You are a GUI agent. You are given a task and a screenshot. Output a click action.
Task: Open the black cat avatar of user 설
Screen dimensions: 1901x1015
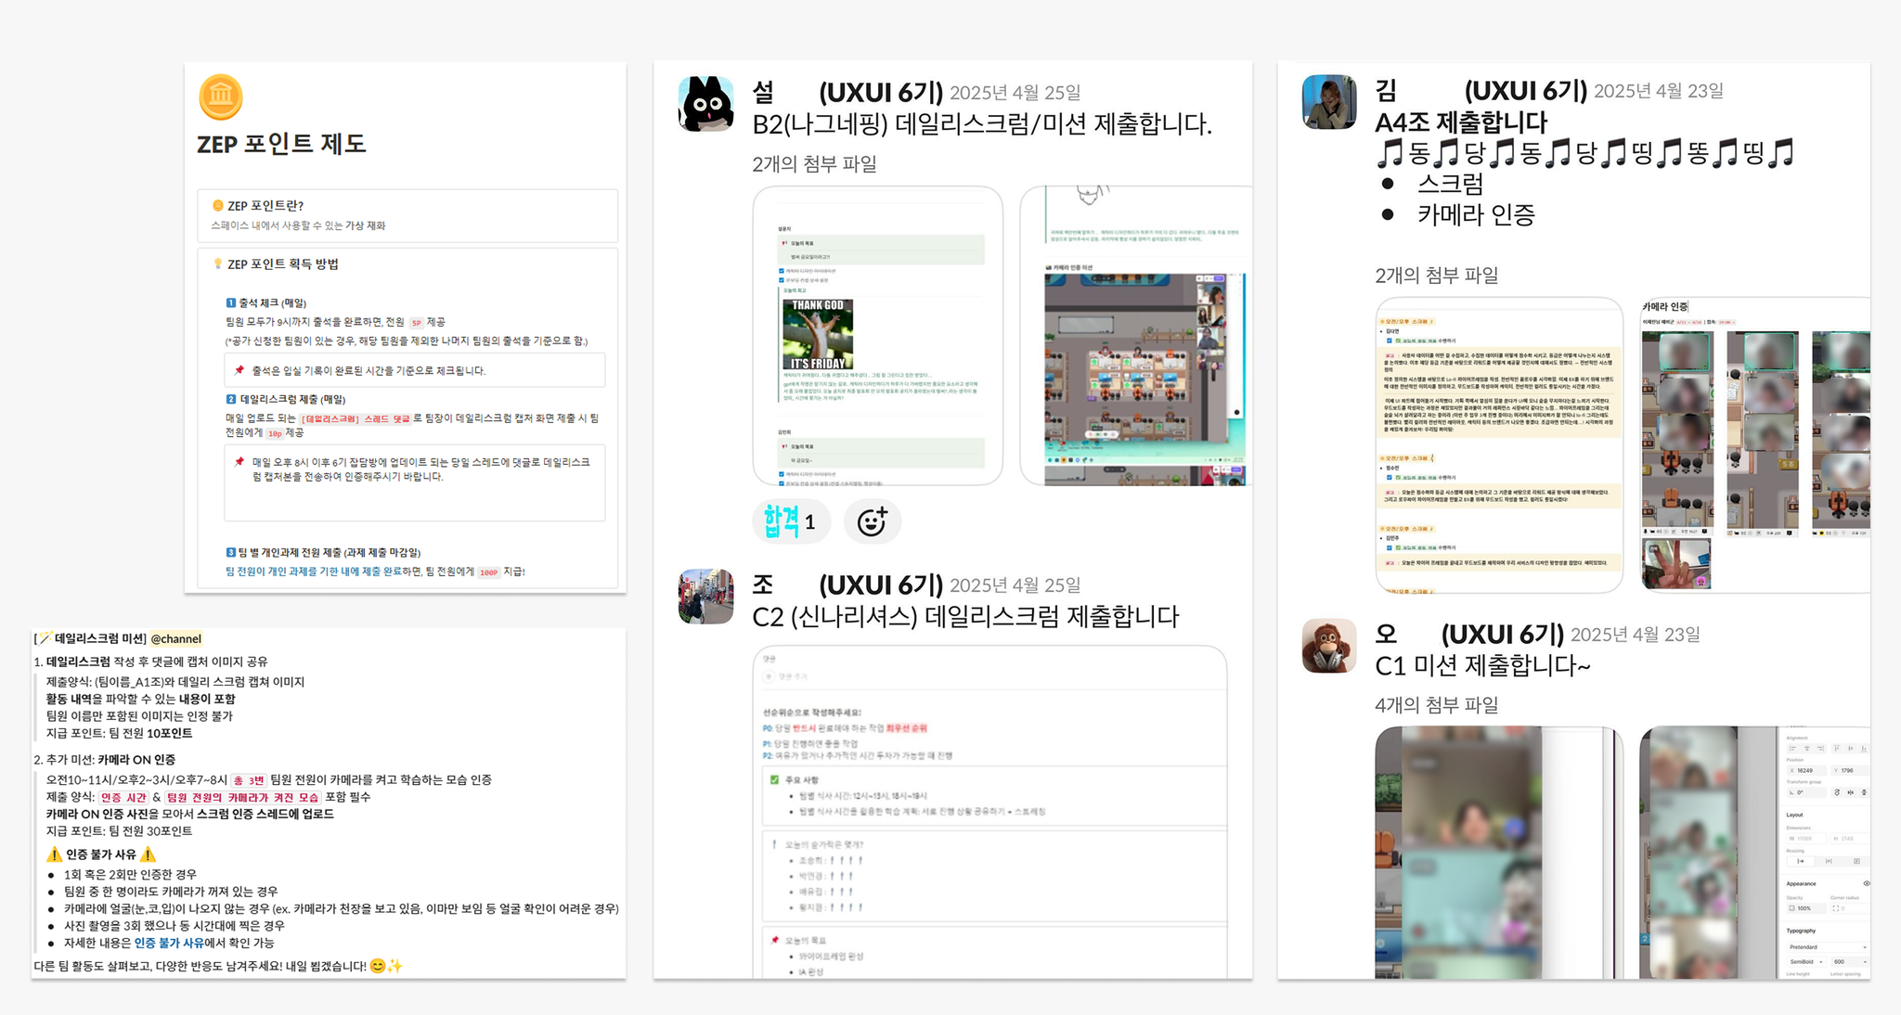tap(706, 104)
